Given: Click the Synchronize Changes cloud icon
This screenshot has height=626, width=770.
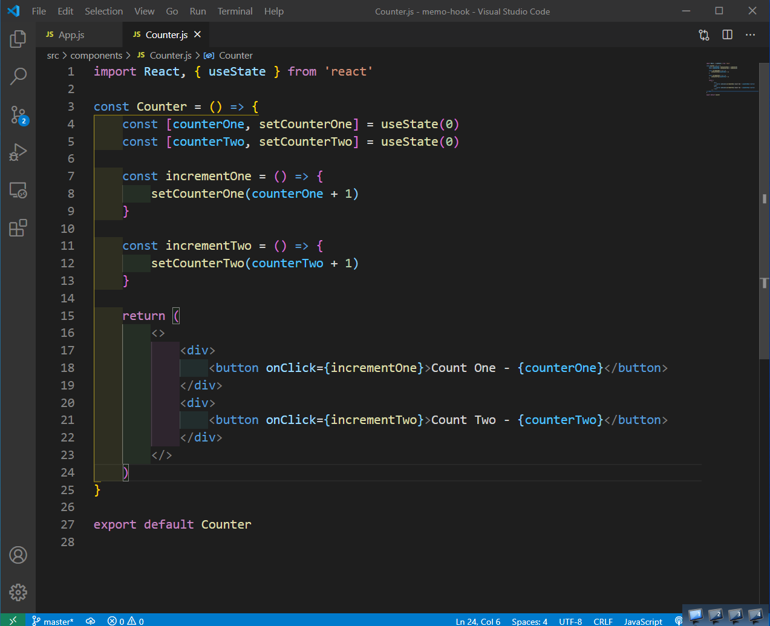Looking at the screenshot, I should 91,621.
